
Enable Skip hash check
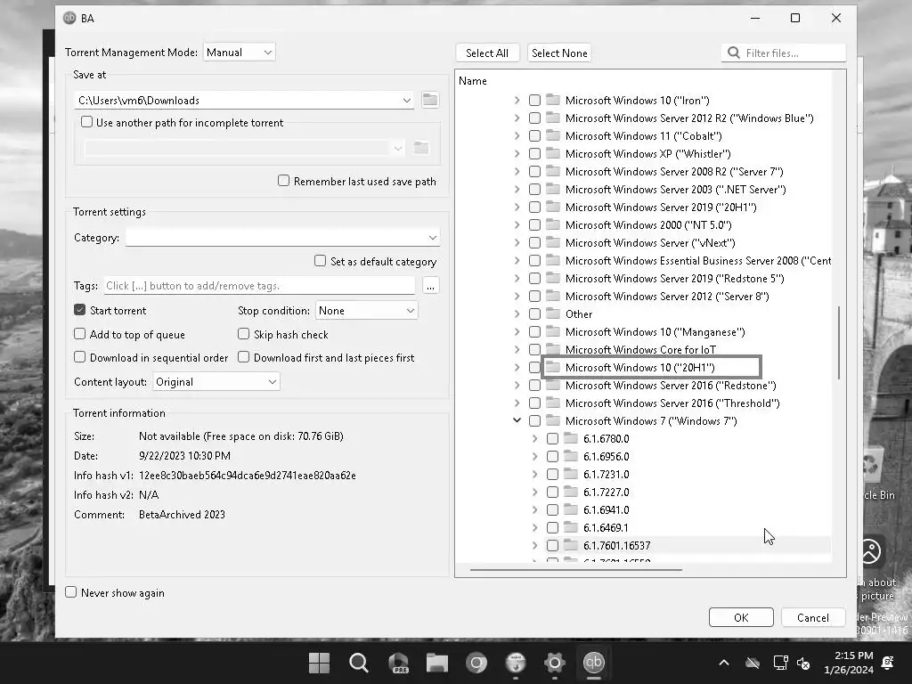click(244, 334)
